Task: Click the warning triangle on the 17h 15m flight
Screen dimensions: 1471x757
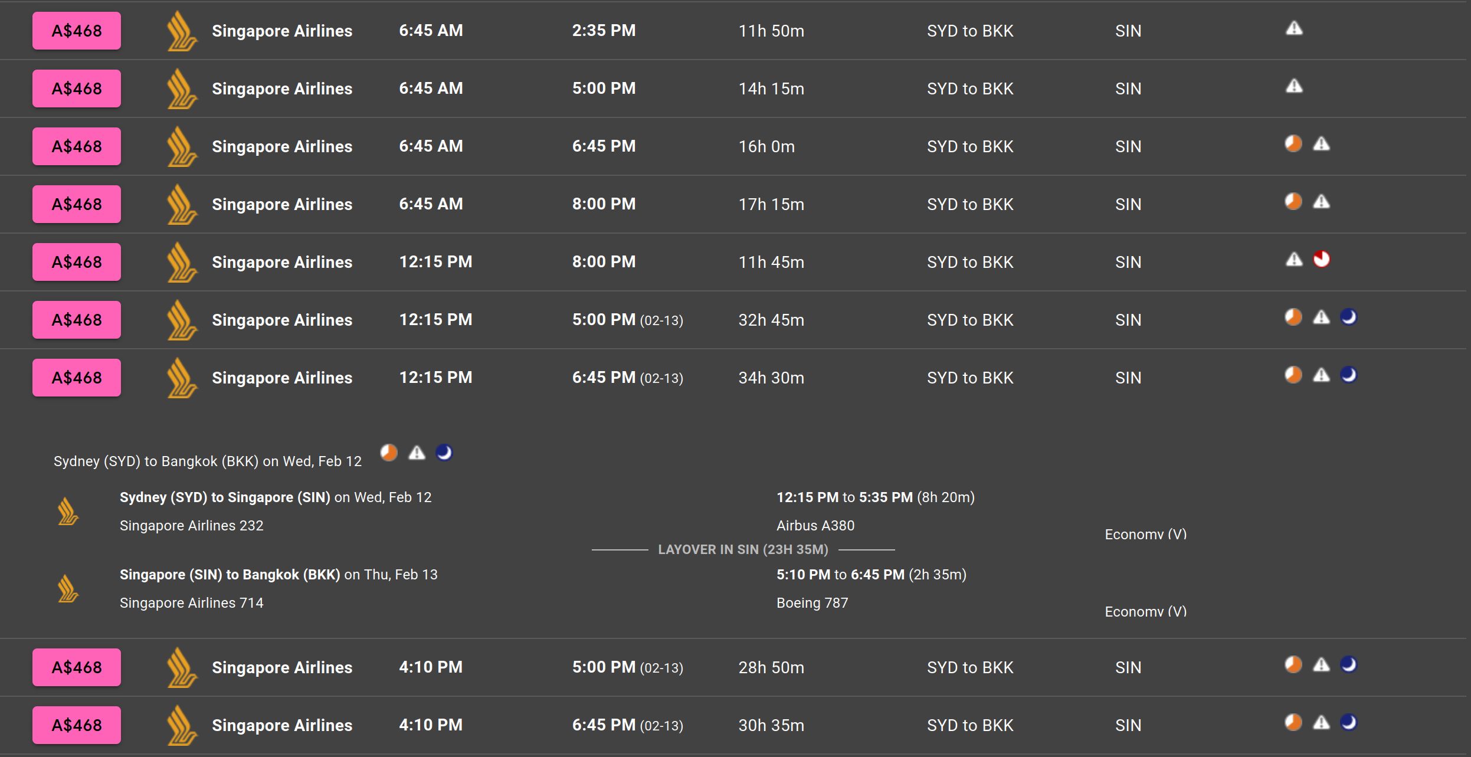Action: (x=1321, y=202)
